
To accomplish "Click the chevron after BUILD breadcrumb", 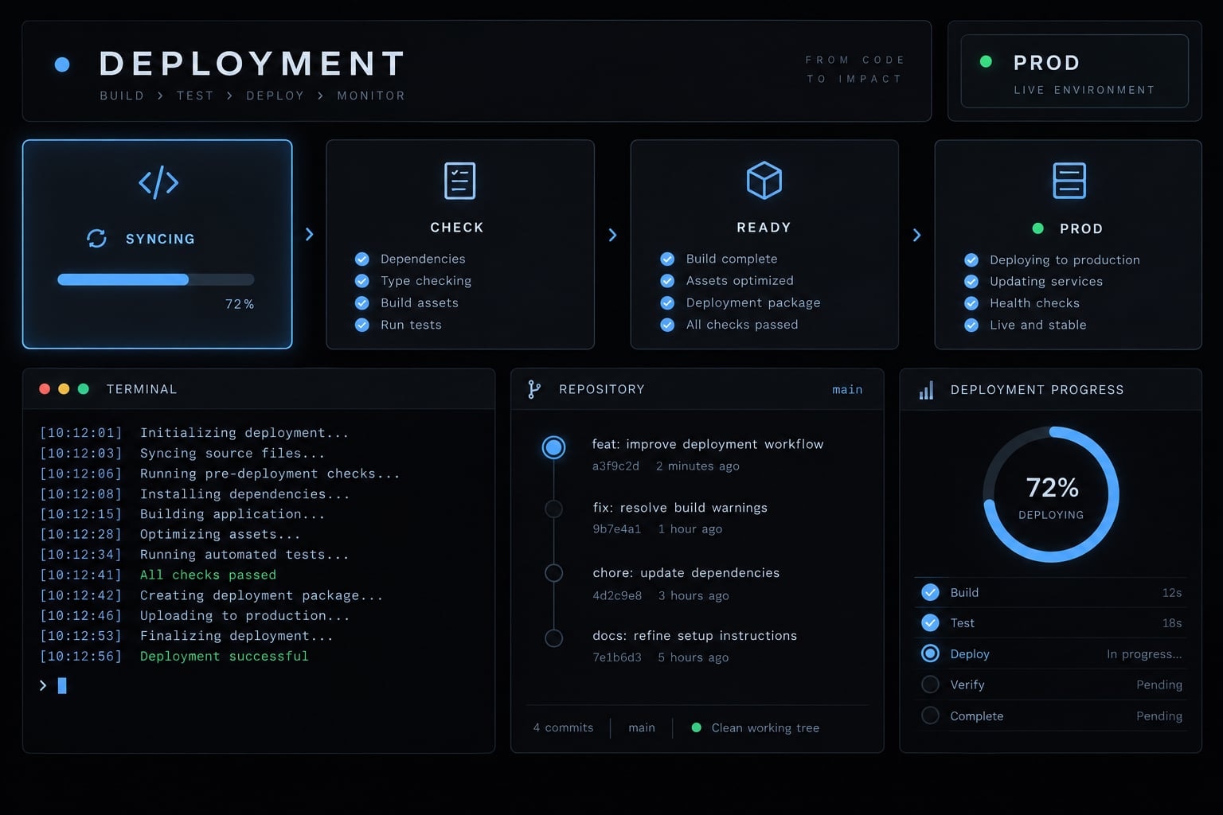I will coord(160,96).
